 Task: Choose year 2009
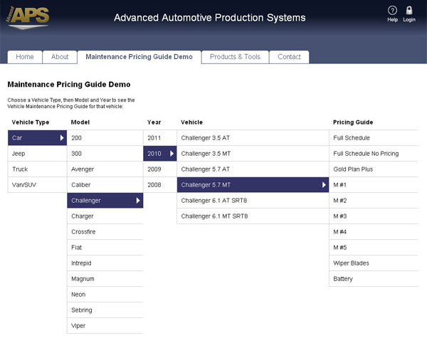click(x=160, y=169)
